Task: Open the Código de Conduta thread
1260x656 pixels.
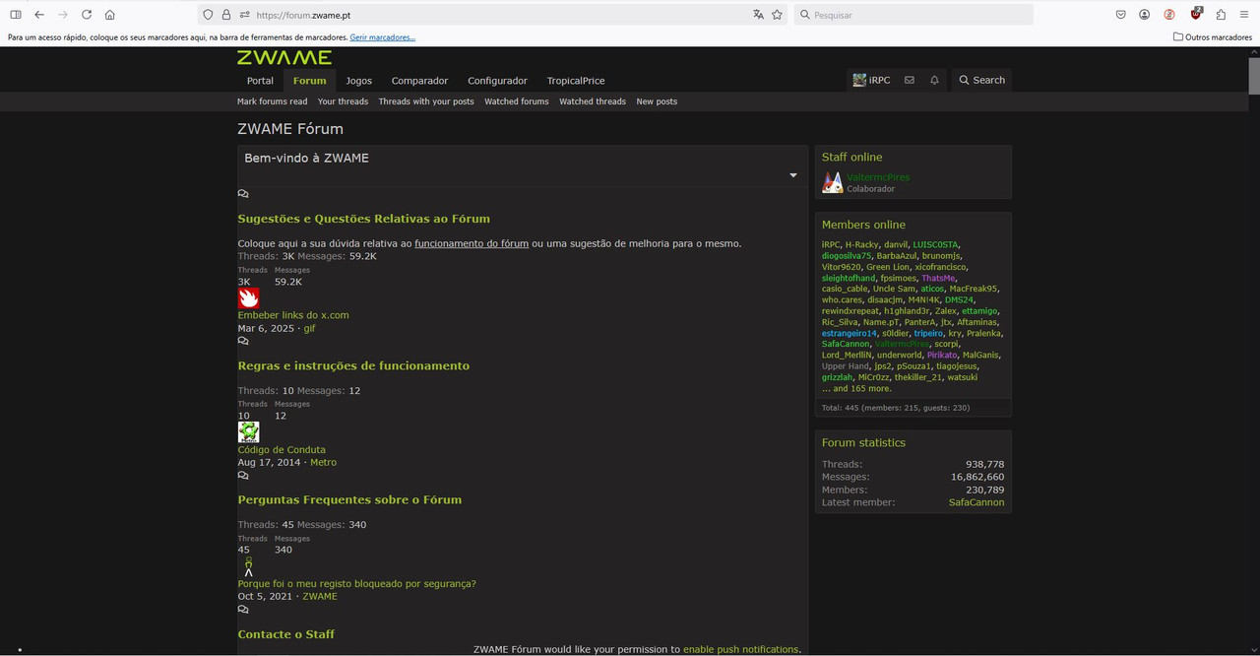Action: [282, 449]
